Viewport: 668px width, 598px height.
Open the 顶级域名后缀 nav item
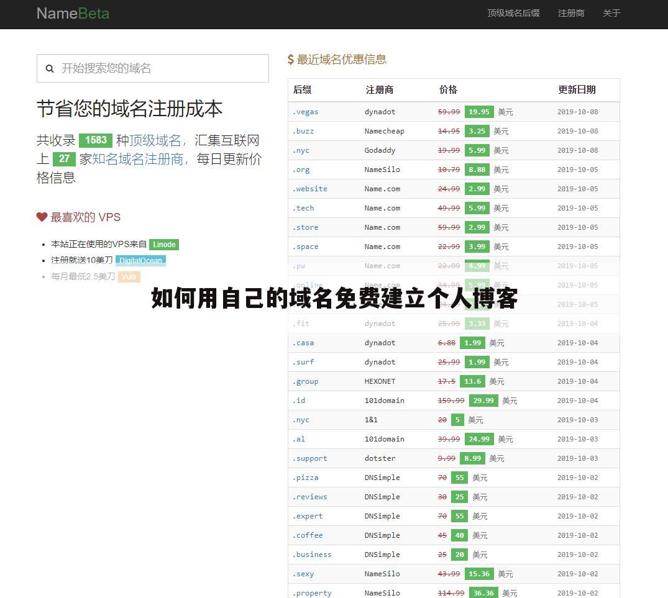pyautogui.click(x=513, y=13)
